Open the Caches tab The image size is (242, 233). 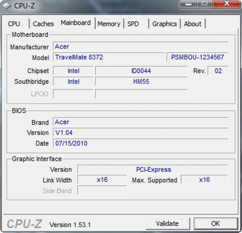44,24
